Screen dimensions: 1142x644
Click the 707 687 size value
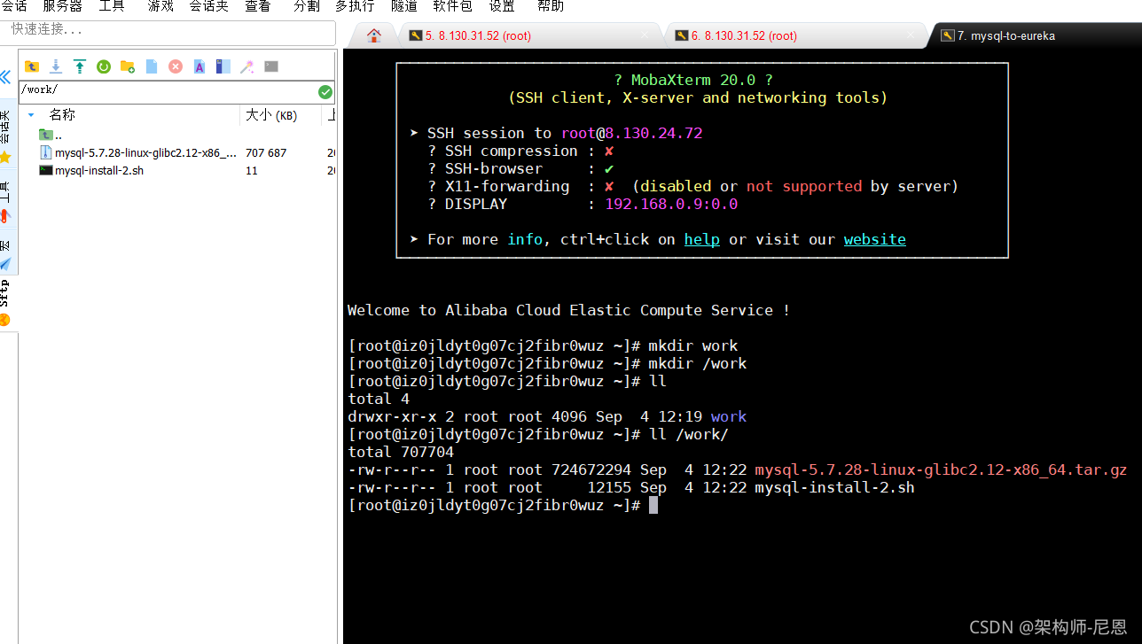(x=266, y=152)
